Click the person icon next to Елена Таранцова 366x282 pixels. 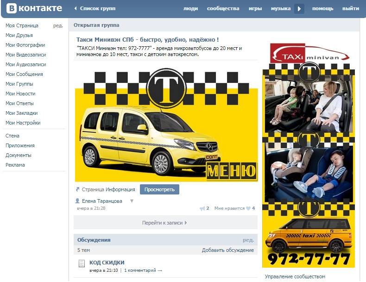(x=77, y=201)
